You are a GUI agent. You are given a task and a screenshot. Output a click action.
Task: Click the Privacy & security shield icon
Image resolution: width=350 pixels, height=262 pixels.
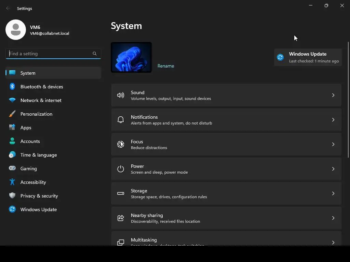pyautogui.click(x=12, y=196)
